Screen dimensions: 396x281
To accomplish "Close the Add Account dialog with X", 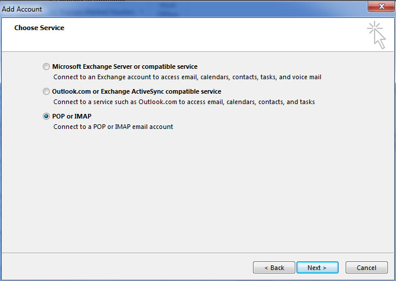I will pos(382,6).
